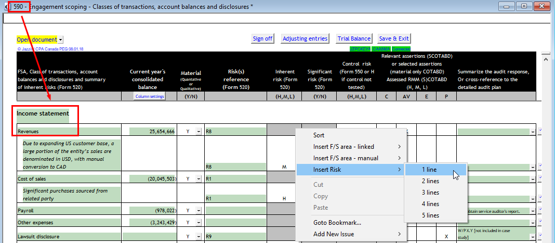Open Material Y/N dropdown for Cost of sales

pos(199,179)
